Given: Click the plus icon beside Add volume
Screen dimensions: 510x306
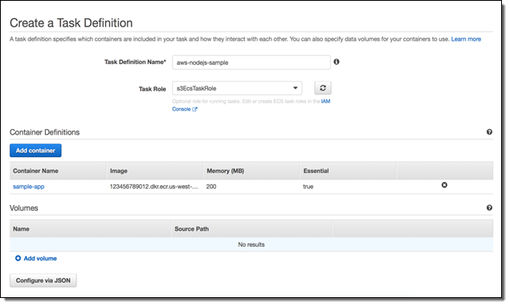Looking at the screenshot, I should click(x=18, y=258).
